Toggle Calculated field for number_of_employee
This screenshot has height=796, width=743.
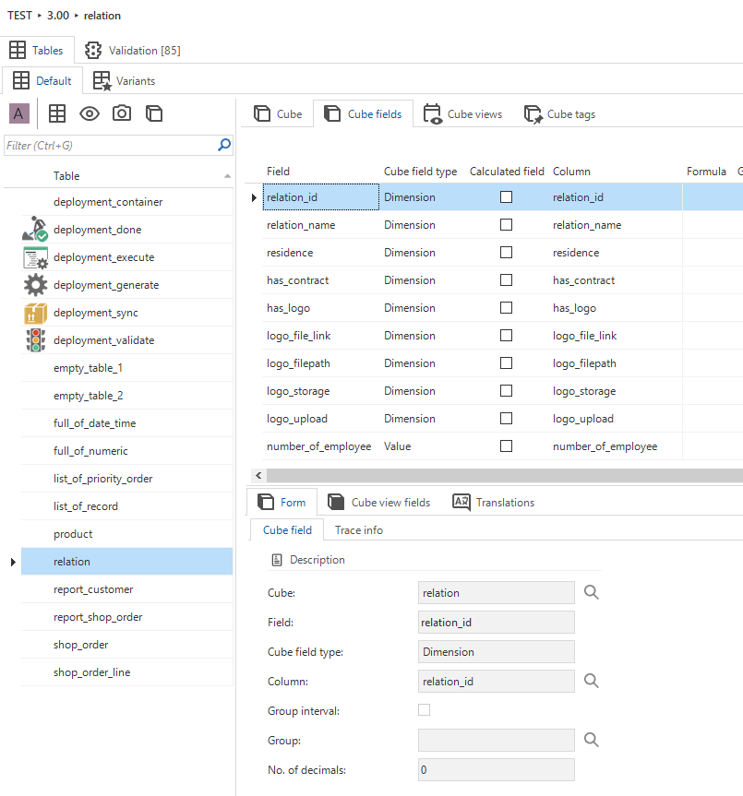507,446
